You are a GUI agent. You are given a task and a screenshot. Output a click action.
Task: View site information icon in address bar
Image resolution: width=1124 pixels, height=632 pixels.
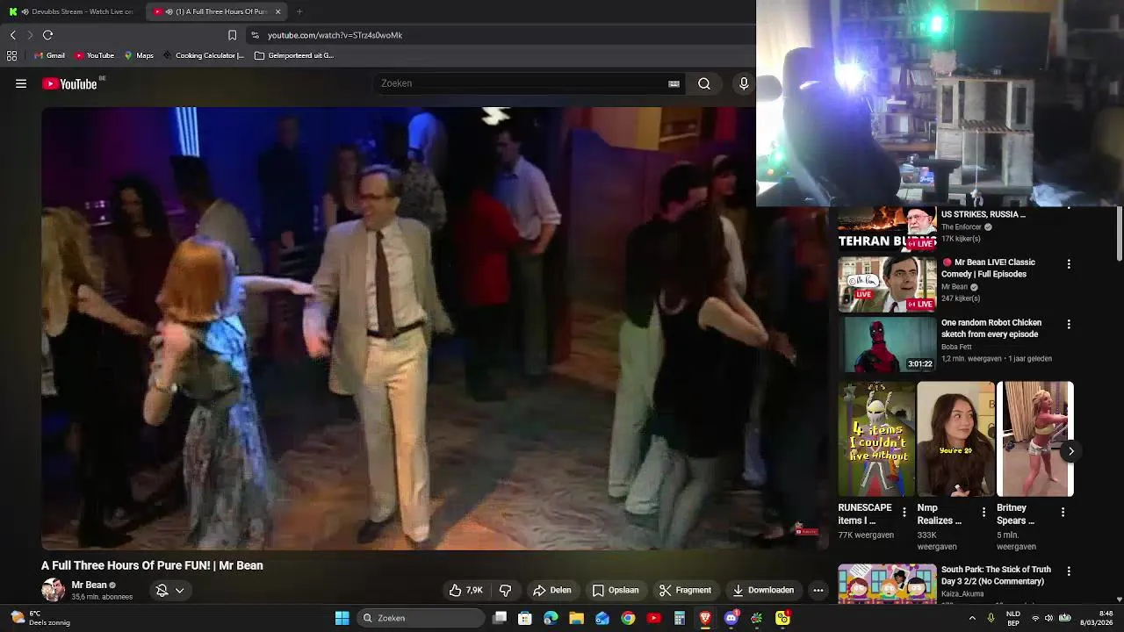tap(255, 35)
